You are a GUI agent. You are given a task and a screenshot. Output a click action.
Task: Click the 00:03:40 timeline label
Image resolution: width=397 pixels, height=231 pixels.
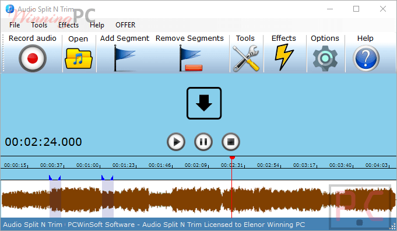[340, 165]
